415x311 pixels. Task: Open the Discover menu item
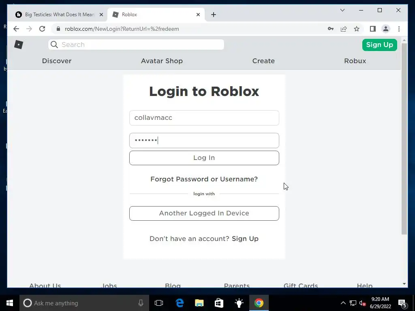click(57, 61)
